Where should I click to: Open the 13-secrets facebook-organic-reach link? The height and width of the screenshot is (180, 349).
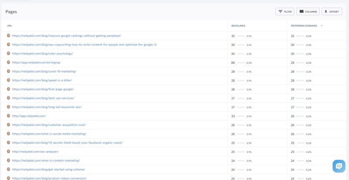pos(67,142)
